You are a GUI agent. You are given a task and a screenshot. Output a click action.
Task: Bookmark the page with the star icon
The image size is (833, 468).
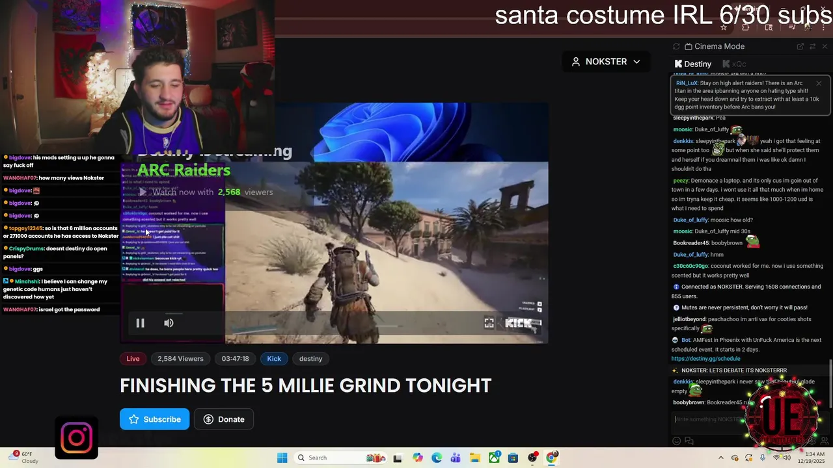tap(724, 27)
